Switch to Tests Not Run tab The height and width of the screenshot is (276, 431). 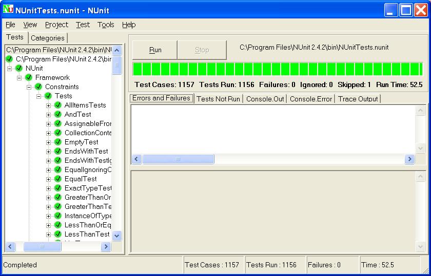coord(218,99)
